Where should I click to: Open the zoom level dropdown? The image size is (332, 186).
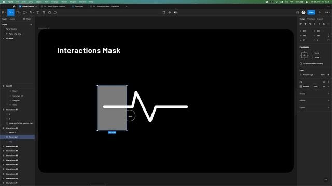click(327, 12)
